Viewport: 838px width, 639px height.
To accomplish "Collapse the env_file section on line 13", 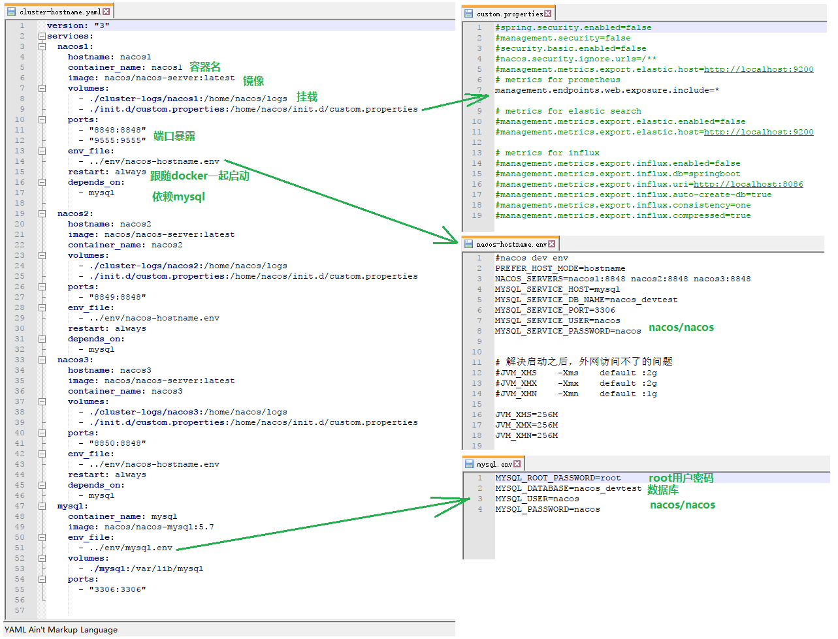I will (x=42, y=151).
